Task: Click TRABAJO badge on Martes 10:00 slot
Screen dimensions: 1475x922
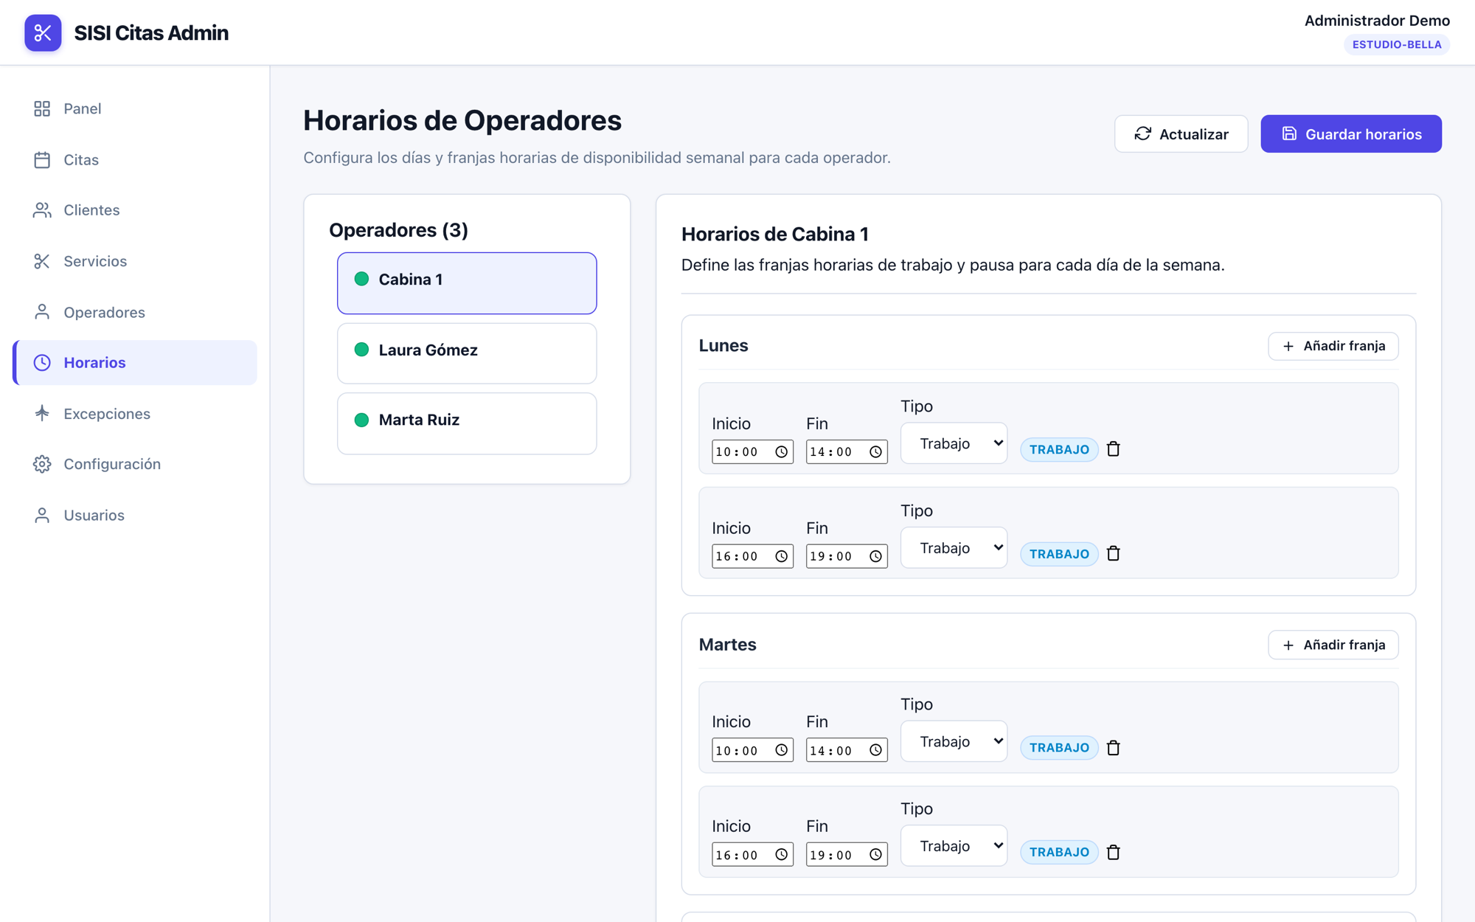Action: (1059, 748)
